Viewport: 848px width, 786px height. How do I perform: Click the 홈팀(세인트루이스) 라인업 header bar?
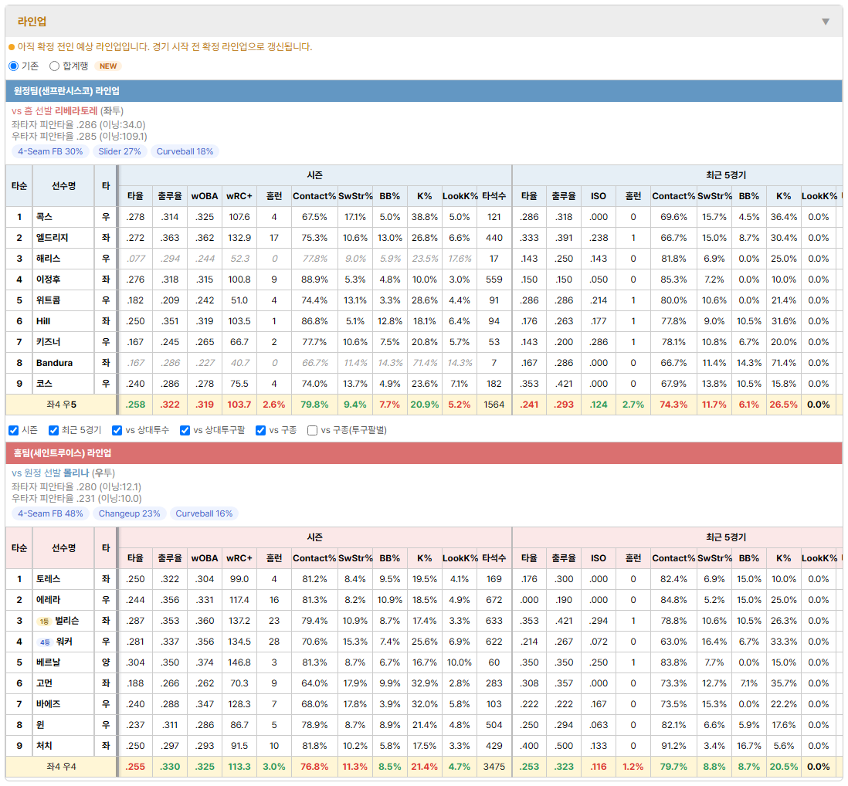click(x=424, y=453)
